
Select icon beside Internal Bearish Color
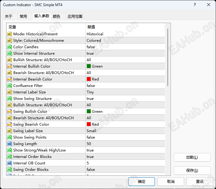tap(10, 79)
